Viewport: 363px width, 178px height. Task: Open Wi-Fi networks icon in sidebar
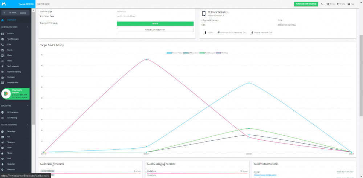click(x=3, y=66)
